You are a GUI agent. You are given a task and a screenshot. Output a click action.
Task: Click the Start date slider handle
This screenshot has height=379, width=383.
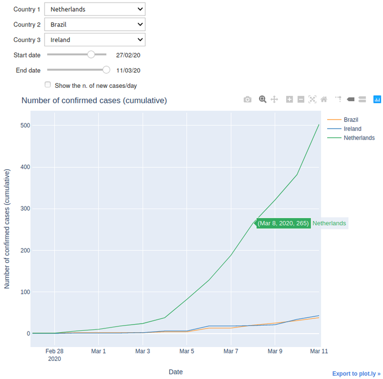pos(91,54)
